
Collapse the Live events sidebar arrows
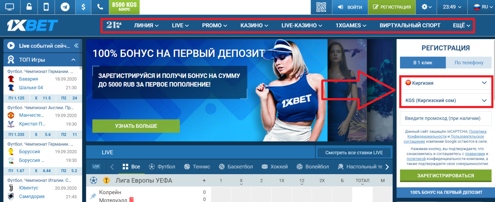coord(76,46)
